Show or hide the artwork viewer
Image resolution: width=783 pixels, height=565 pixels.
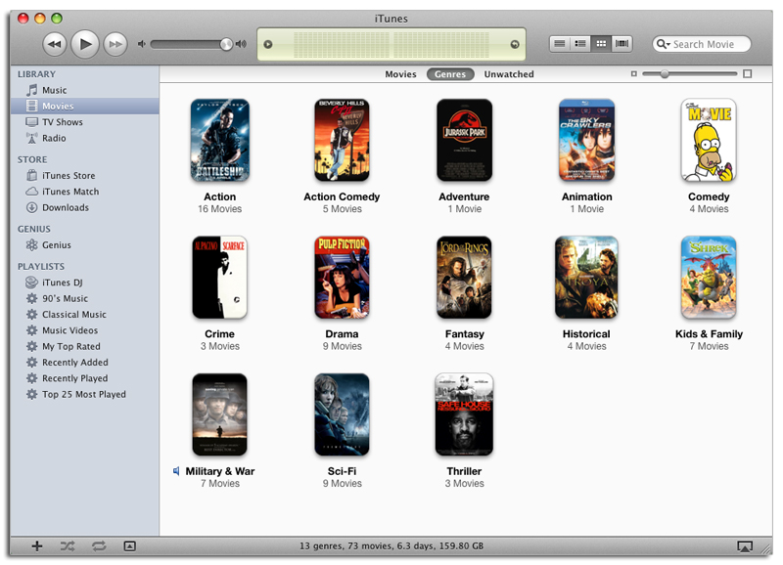[x=129, y=546]
